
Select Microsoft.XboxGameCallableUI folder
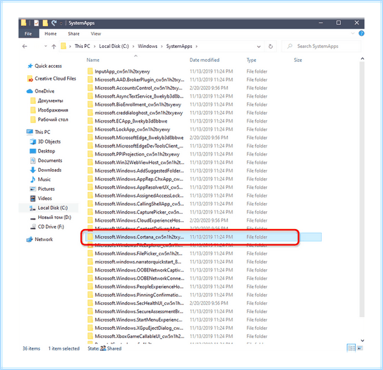click(x=139, y=336)
